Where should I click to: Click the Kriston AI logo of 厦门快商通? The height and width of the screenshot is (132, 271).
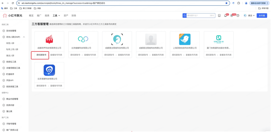pyautogui.click(x=219, y=39)
